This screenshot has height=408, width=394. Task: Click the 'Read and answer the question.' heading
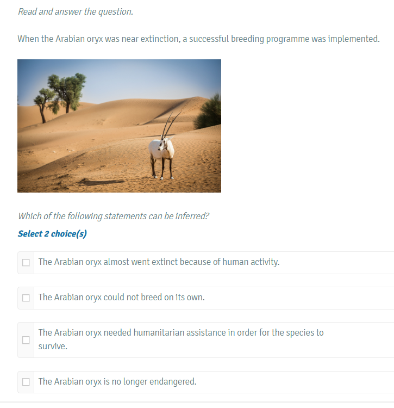click(76, 12)
